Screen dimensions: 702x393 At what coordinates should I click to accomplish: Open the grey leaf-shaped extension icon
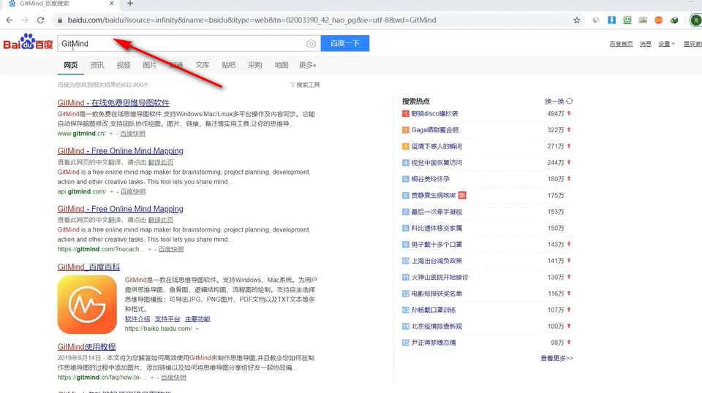596,20
